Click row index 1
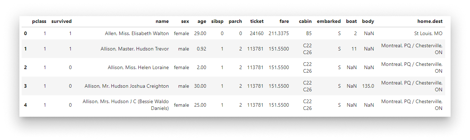 tap(25, 49)
